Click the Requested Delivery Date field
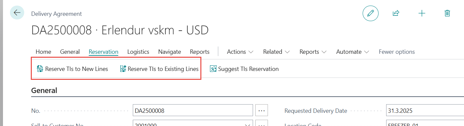This screenshot has width=464, height=126. click(425, 111)
